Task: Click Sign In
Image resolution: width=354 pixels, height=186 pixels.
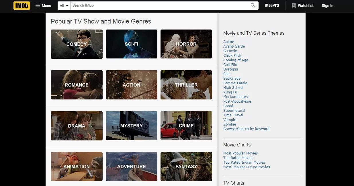Action: click(327, 5)
